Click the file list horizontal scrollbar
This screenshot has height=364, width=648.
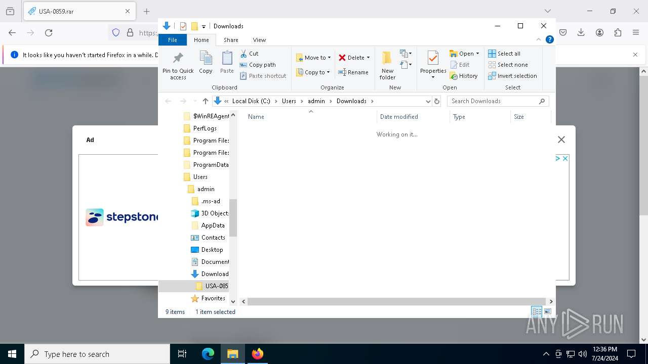(397, 301)
